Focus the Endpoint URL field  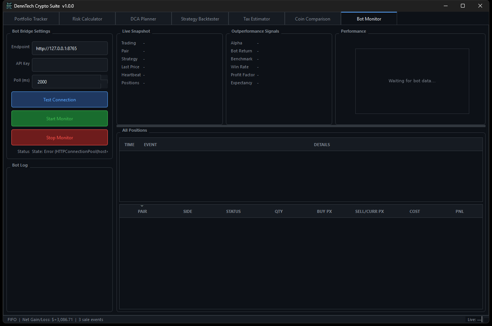(x=70, y=48)
